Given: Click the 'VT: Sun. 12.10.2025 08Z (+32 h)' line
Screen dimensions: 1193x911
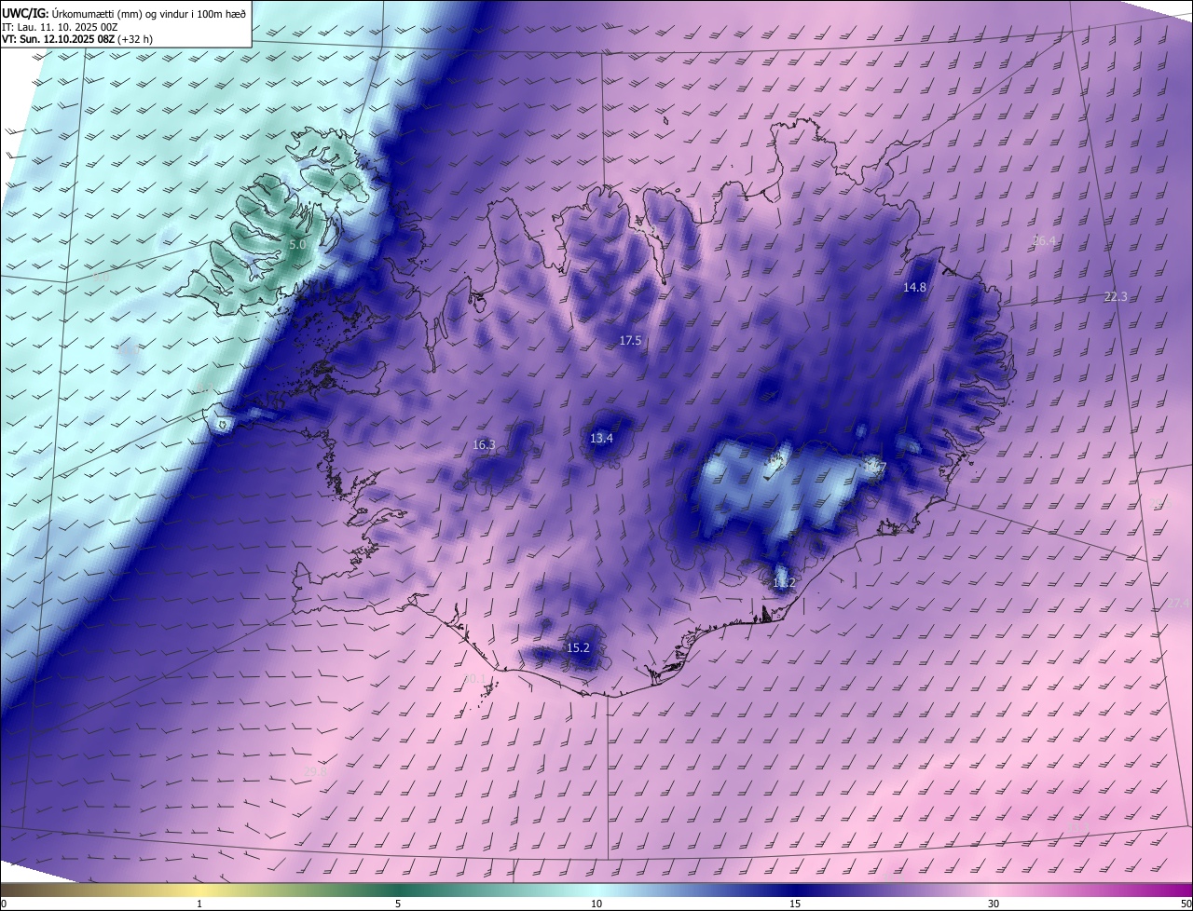Looking at the screenshot, I should [x=77, y=39].
